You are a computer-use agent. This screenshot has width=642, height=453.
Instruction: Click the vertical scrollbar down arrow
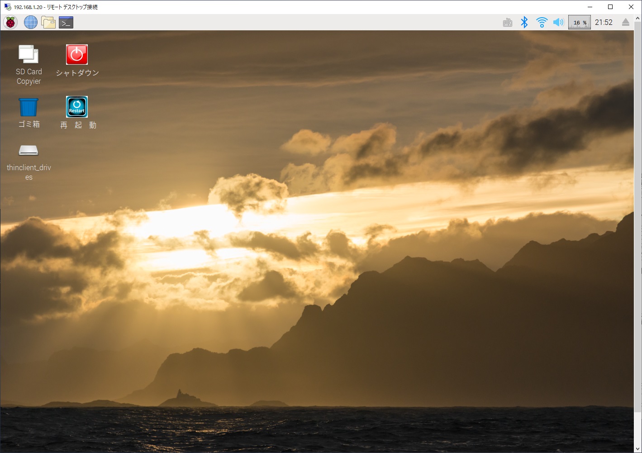click(638, 448)
